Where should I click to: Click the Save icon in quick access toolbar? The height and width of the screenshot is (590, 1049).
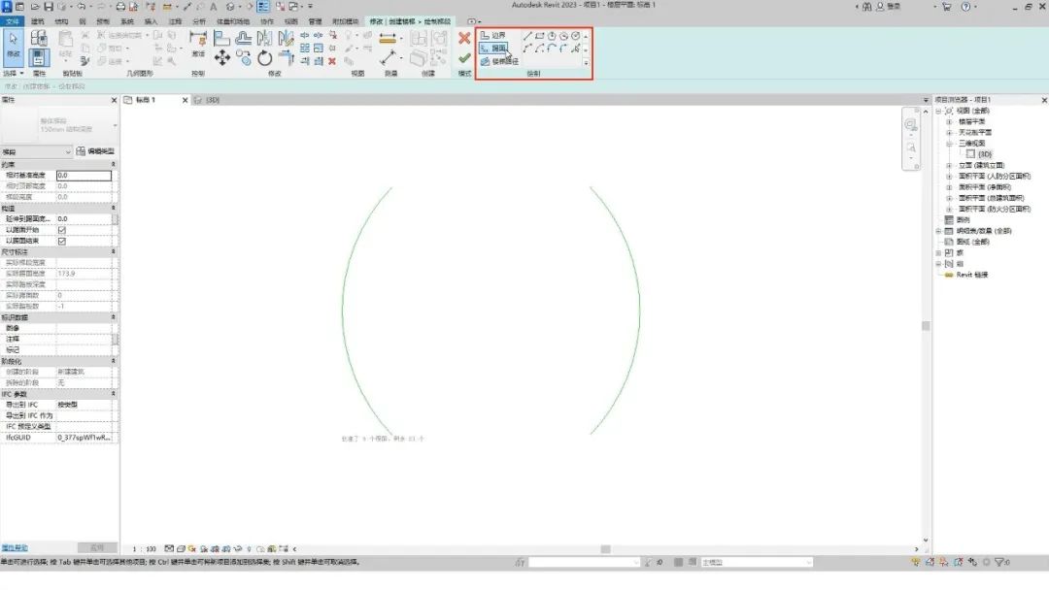pos(49,6)
